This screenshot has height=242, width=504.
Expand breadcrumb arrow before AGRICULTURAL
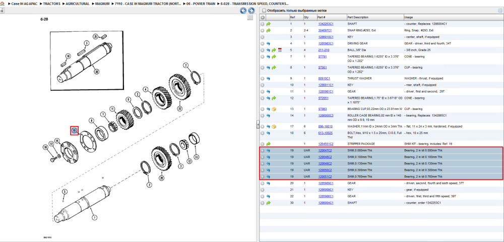coord(64,4)
